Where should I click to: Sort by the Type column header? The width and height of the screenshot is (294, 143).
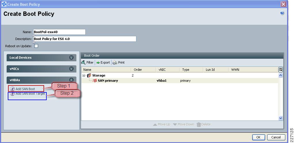pyautogui.click(x=191, y=70)
